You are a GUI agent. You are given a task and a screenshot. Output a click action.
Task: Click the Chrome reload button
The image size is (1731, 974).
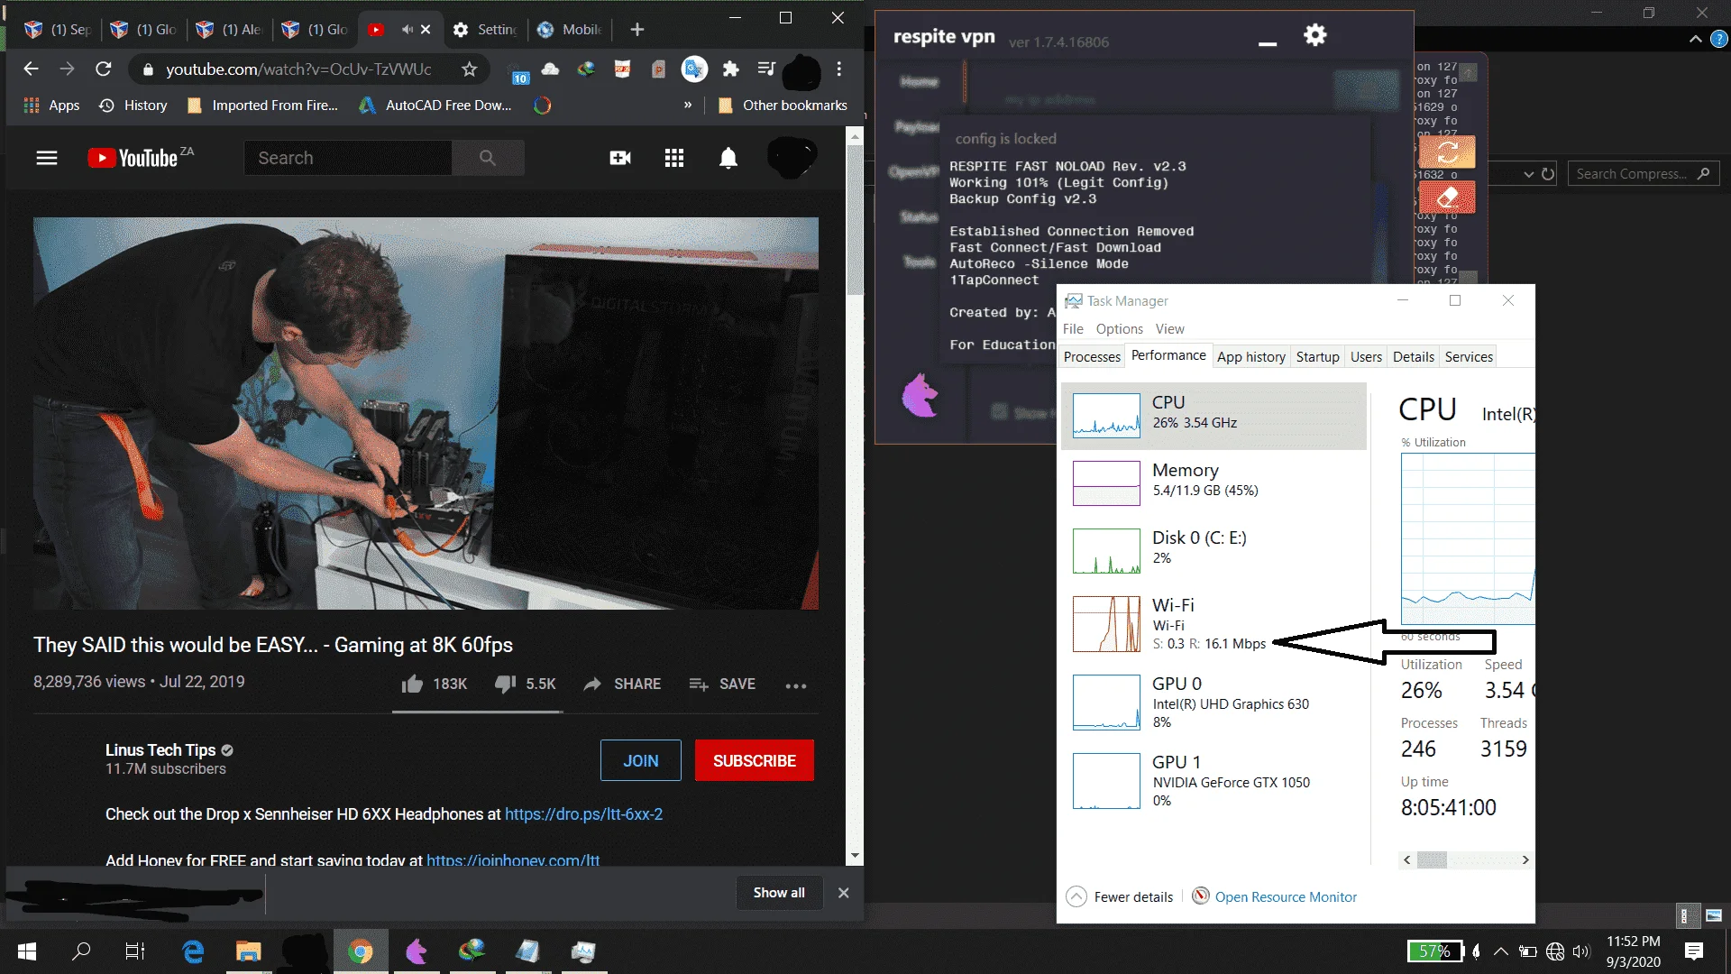tap(104, 69)
